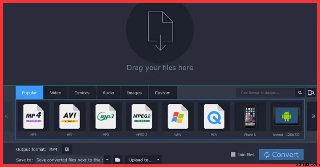Open the Upload to dropdown
Screen dimensions: 320x167
(x=143, y=160)
